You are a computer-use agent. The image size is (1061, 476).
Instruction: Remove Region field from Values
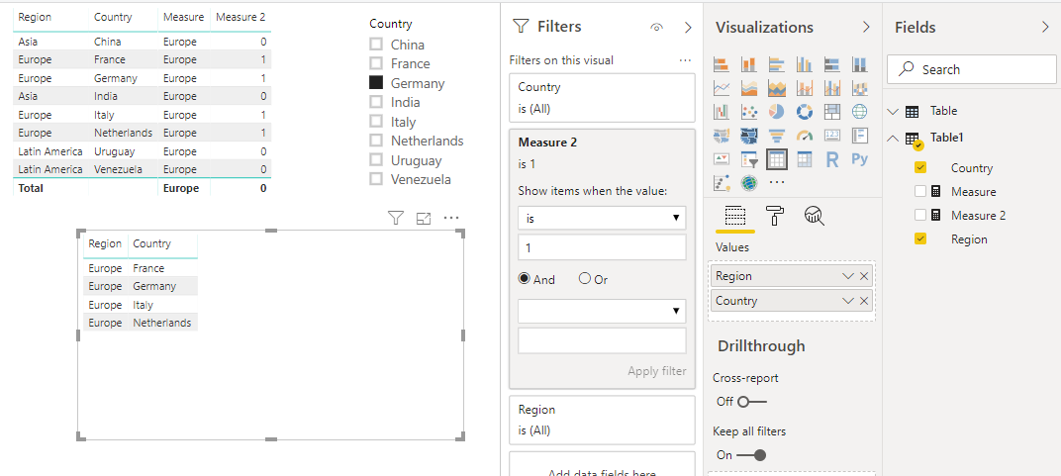[864, 276]
